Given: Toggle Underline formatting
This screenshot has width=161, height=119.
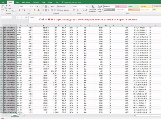Looking at the screenshot, I should pos(25,10).
